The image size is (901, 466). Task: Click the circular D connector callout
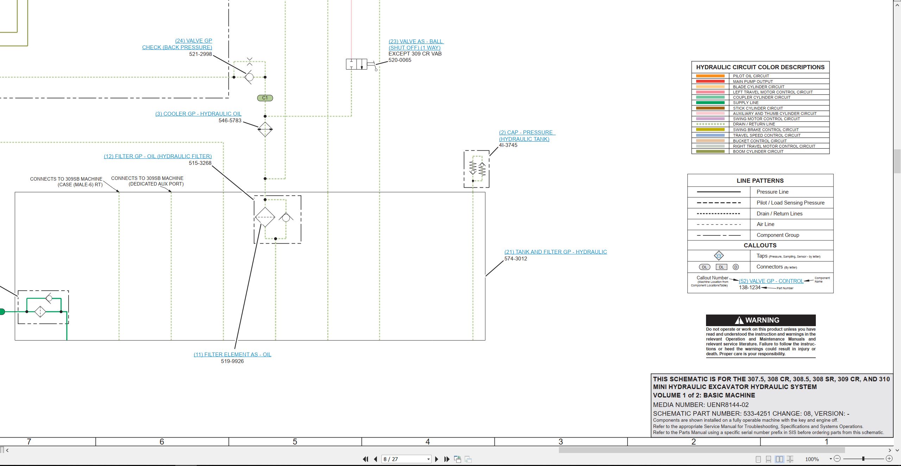coord(736,267)
